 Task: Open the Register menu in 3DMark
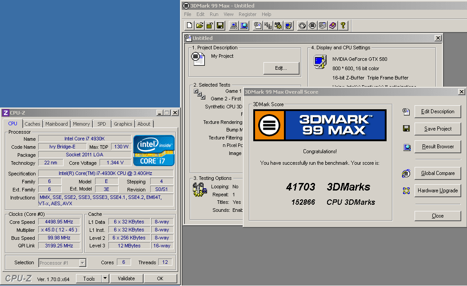[x=247, y=14]
